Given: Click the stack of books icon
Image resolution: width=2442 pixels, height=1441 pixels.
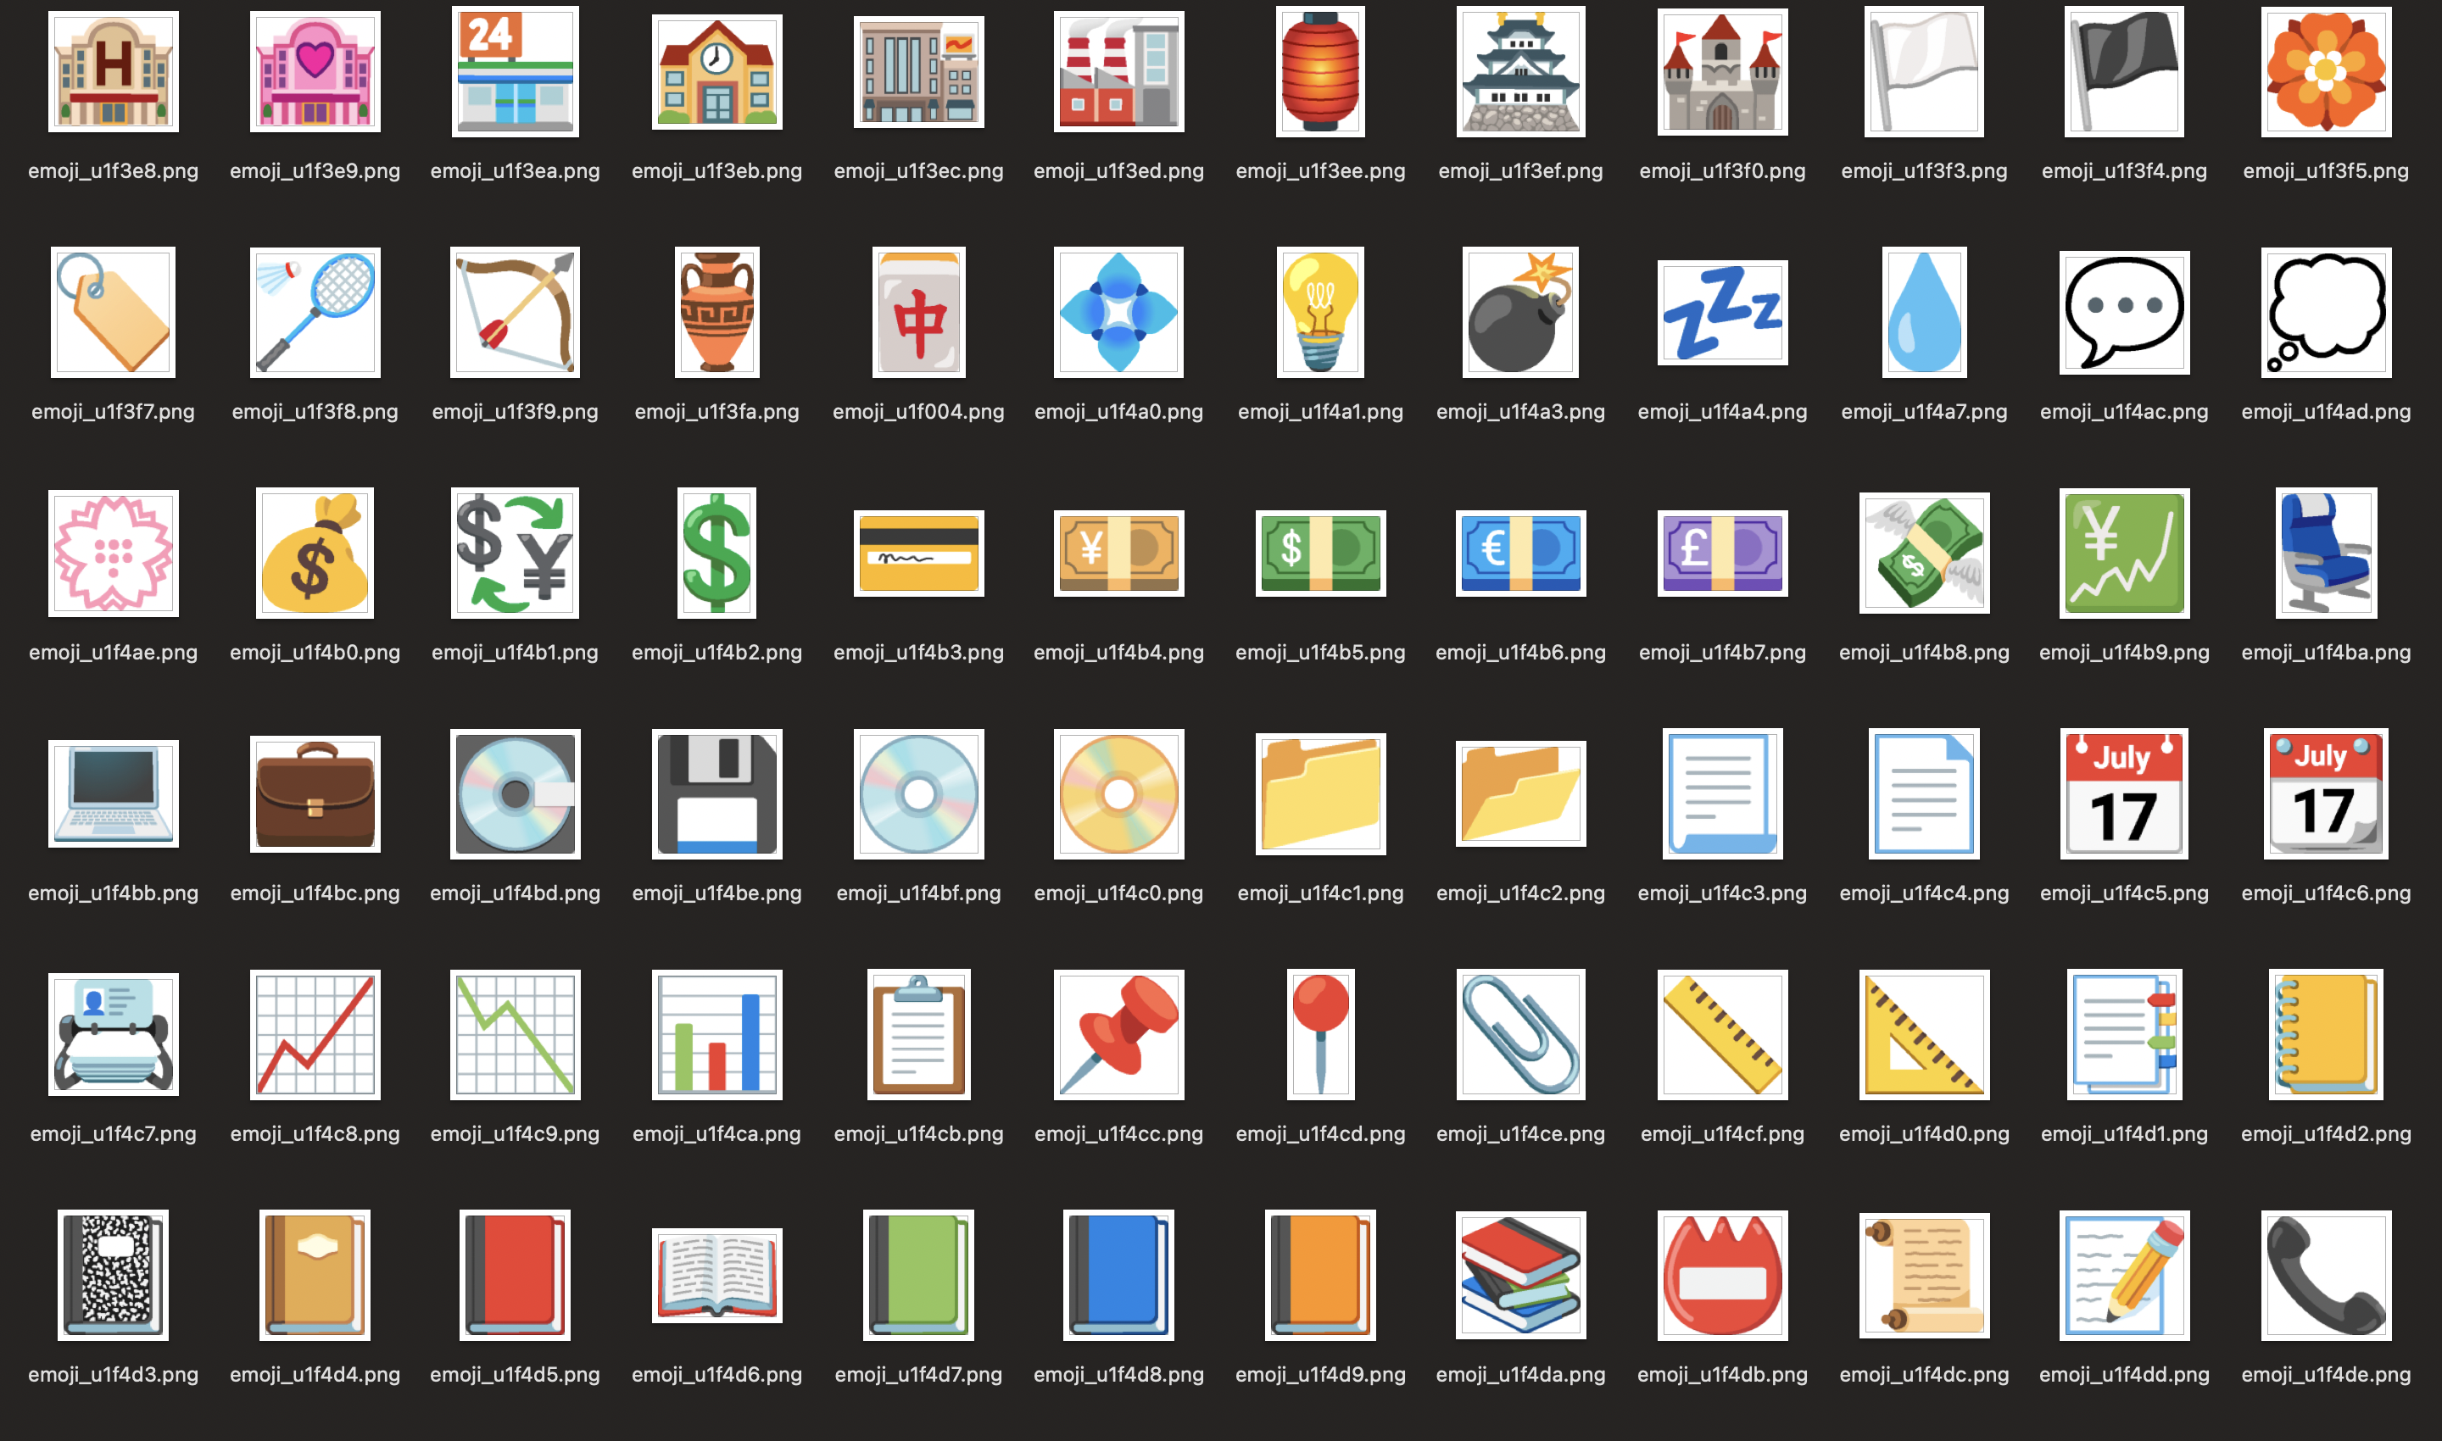Looking at the screenshot, I should click(x=1520, y=1276).
